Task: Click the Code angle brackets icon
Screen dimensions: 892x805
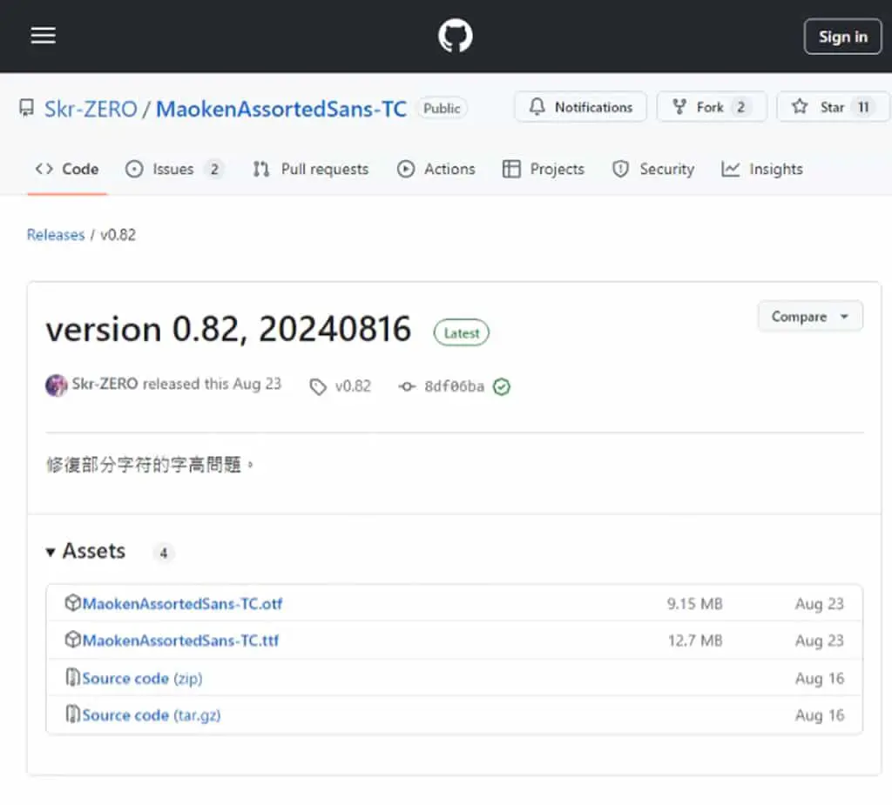Action: (44, 169)
